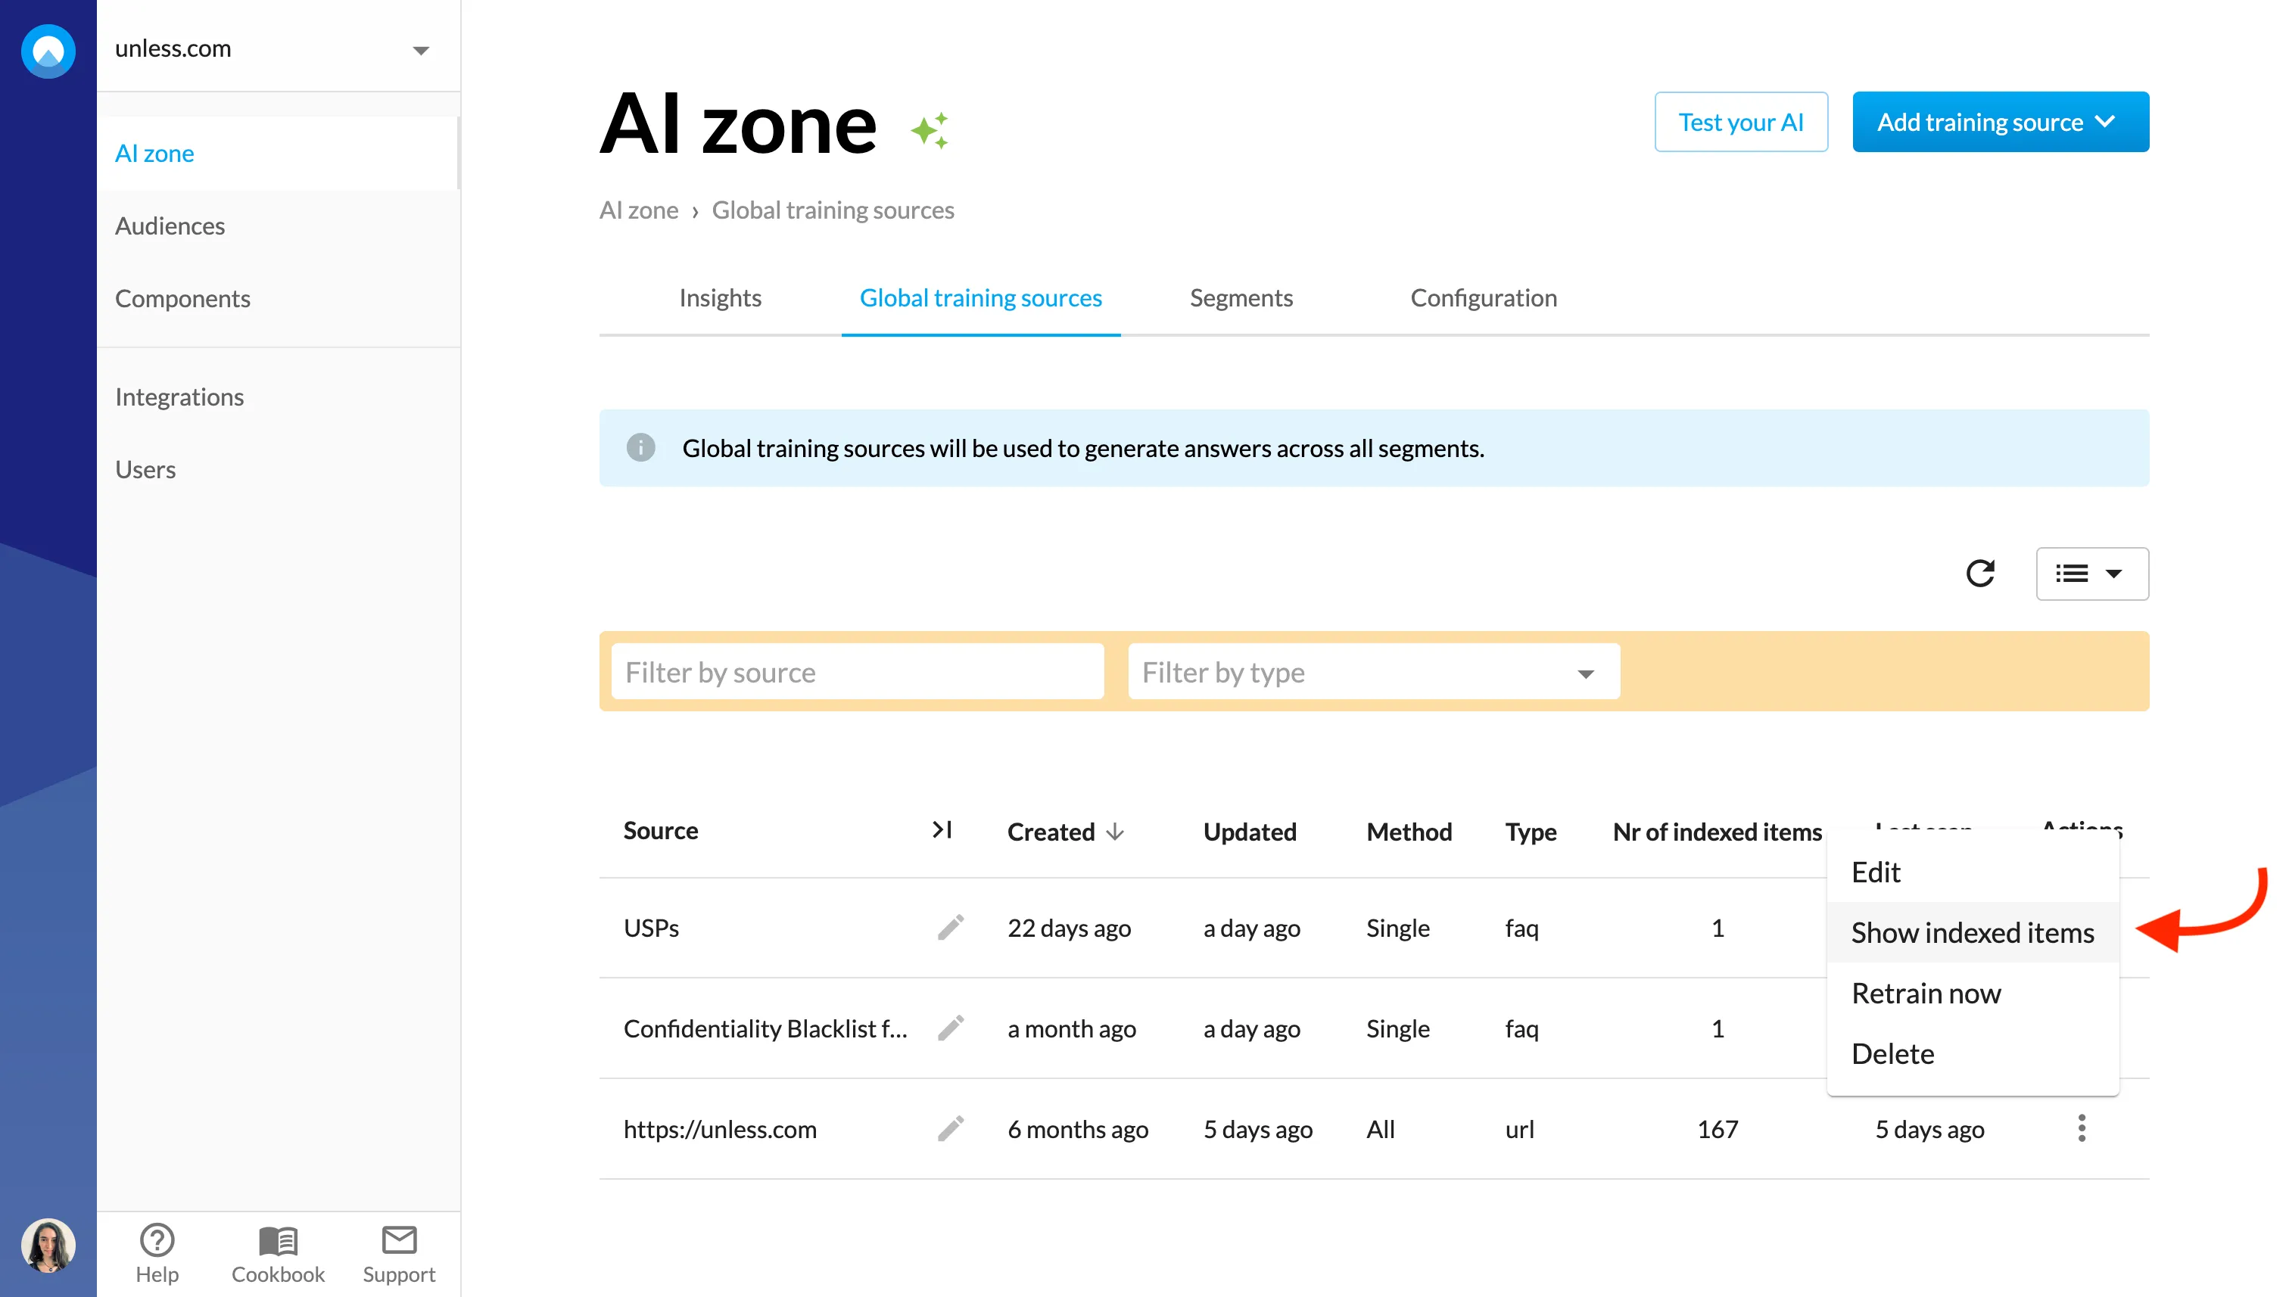Click the Support envelope icon

[x=398, y=1238]
